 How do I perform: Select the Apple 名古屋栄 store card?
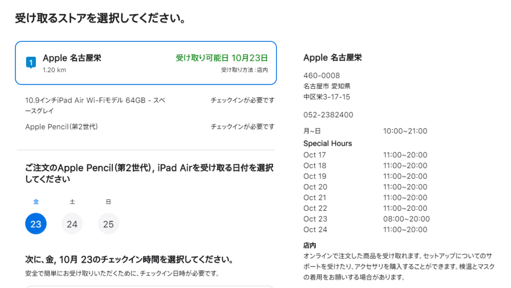pos(146,63)
